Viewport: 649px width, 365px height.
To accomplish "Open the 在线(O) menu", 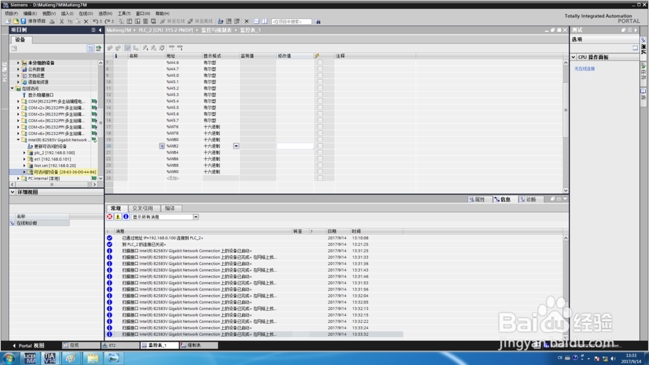I will pos(86,13).
